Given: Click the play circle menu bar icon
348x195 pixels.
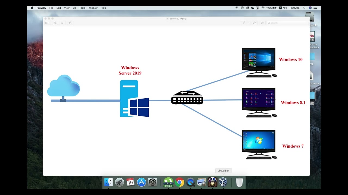Looking at the screenshot, I should (242, 8).
